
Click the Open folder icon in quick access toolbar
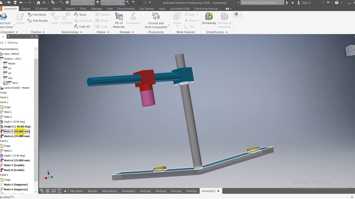tap(9, 2)
